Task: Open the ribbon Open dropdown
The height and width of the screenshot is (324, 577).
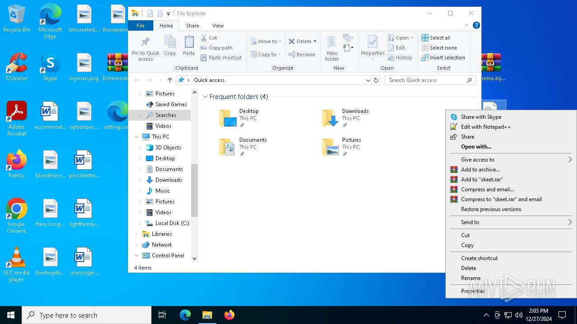Action: [401, 38]
